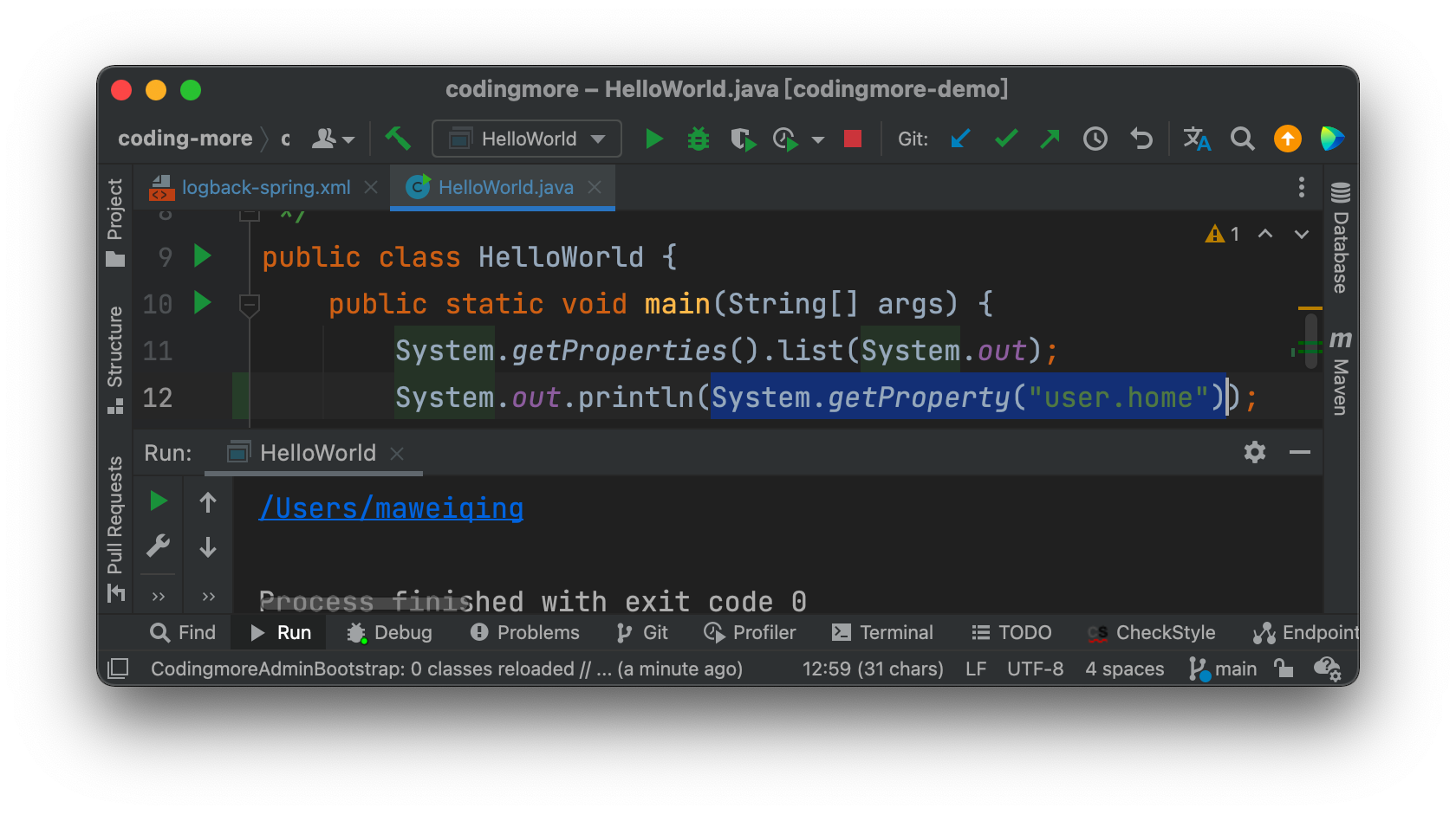Image resolution: width=1456 pixels, height=814 pixels.
Task: Open the HelloWorld run configuration dropdown
Action: [527, 139]
